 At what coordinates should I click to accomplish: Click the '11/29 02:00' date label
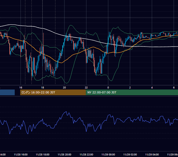click(x=130, y=154)
